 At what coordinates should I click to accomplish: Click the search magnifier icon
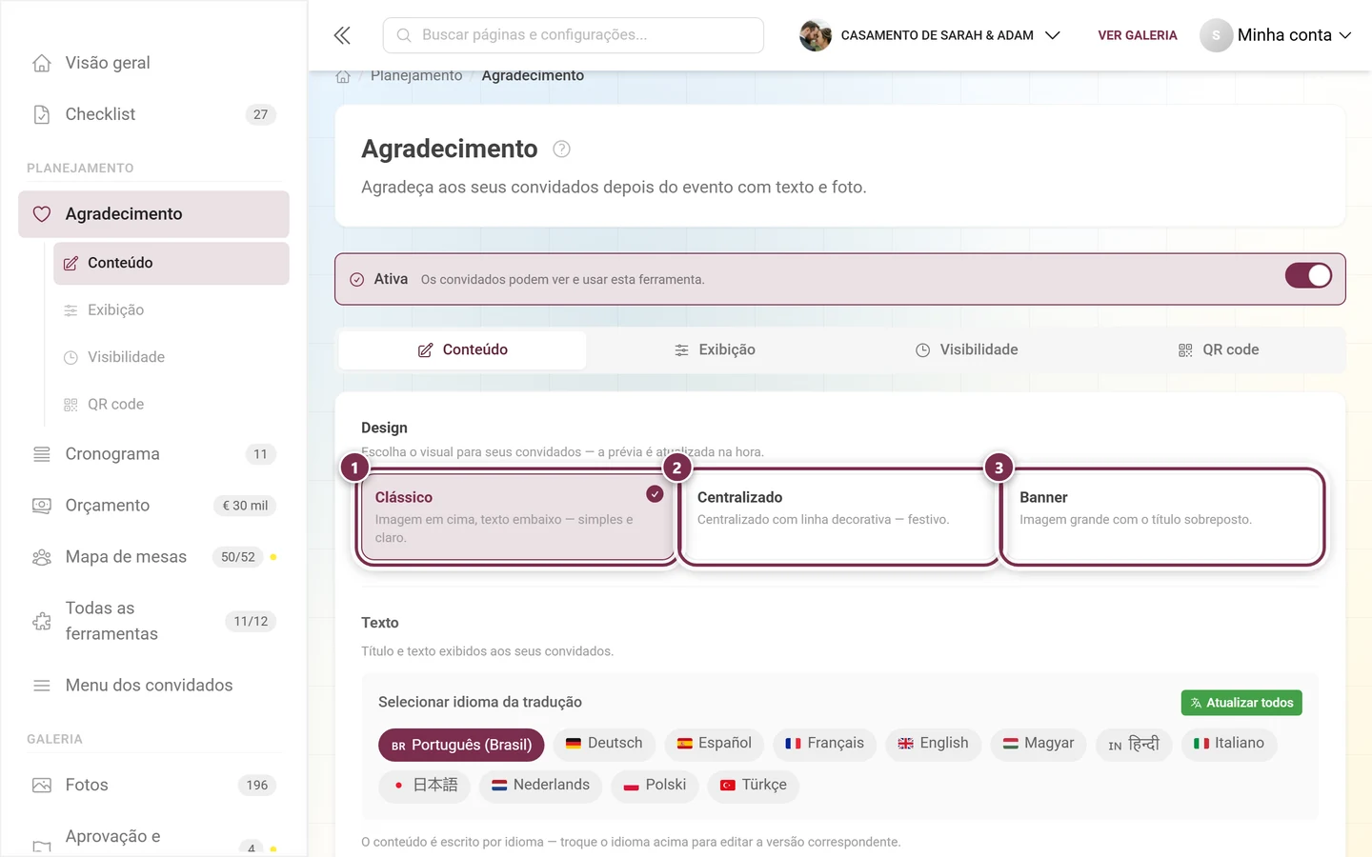point(404,35)
